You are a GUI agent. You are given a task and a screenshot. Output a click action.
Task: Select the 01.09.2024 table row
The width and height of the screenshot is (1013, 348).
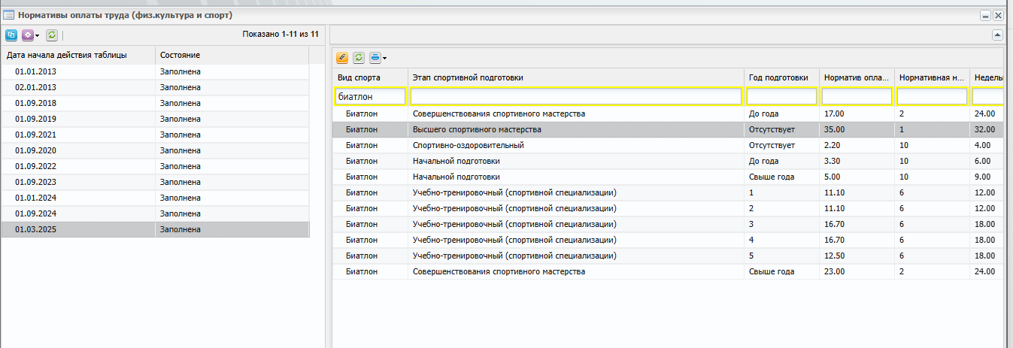155,213
